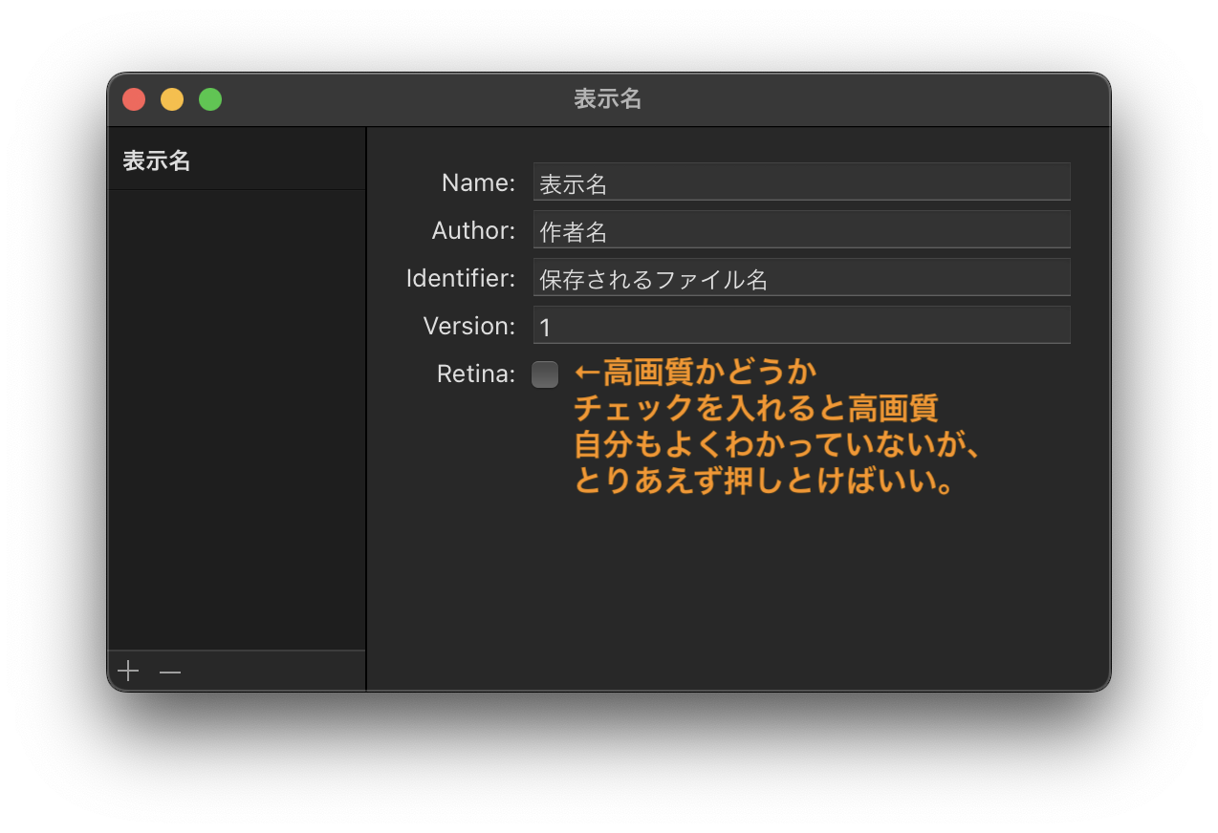Click the green zoom button to expand window

click(209, 98)
